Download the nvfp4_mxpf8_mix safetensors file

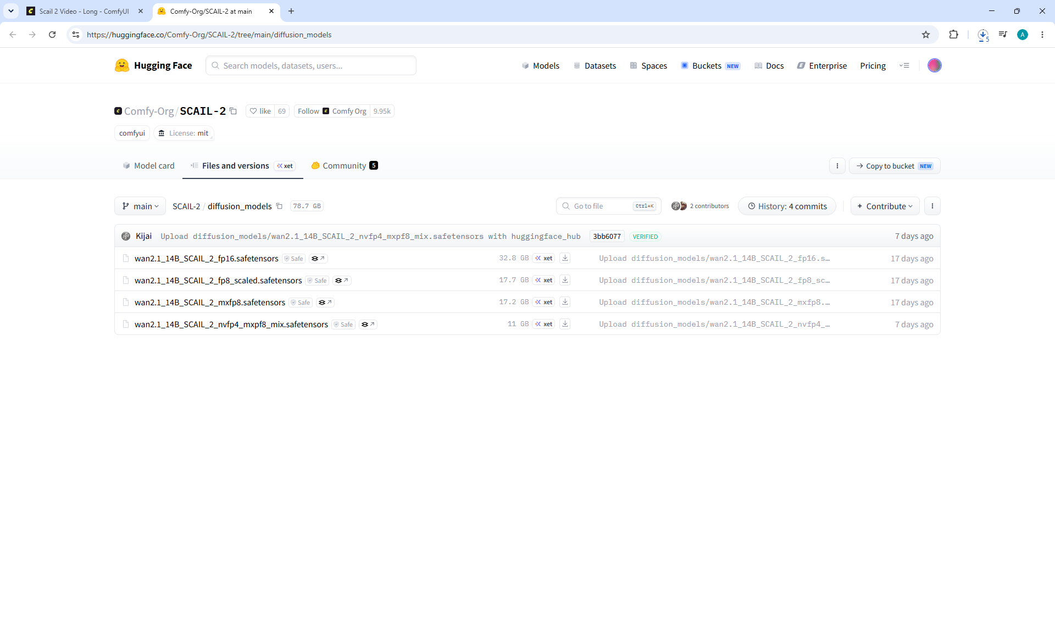(565, 324)
